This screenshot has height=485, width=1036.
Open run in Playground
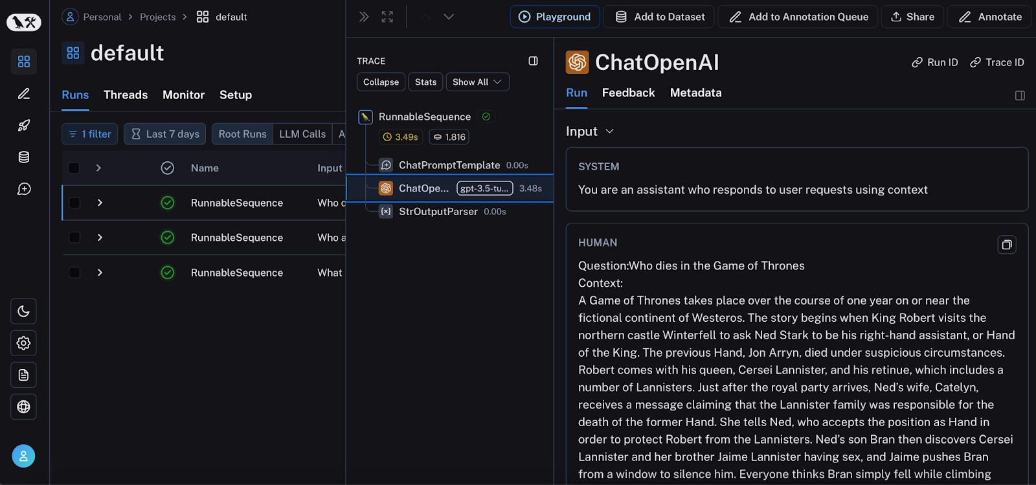pyautogui.click(x=555, y=17)
